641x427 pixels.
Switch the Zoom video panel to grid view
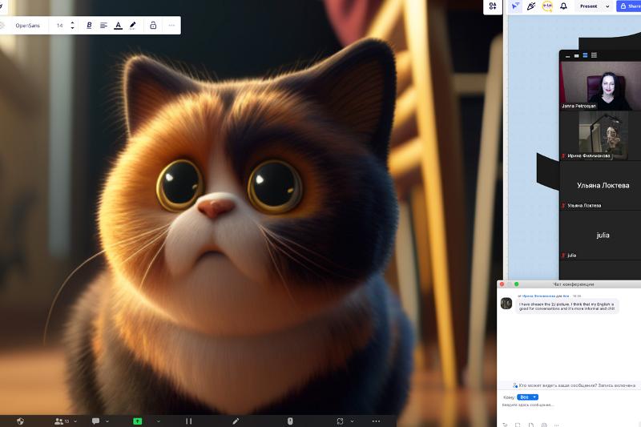pos(594,55)
